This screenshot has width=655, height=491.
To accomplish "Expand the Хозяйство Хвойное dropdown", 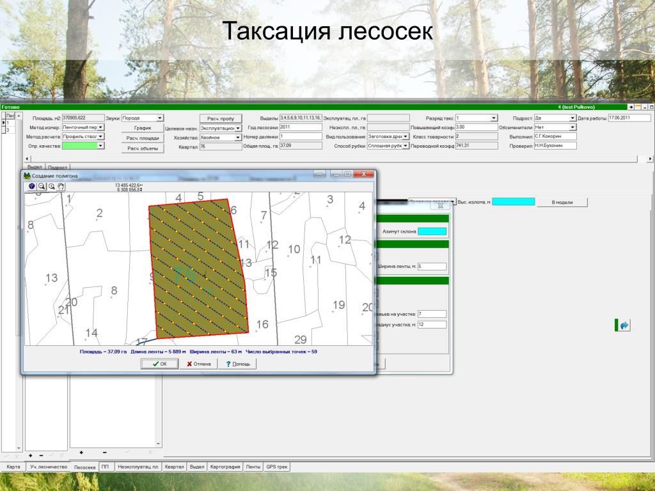I will click(238, 137).
